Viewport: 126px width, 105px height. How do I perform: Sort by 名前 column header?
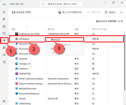(x=13, y=29)
